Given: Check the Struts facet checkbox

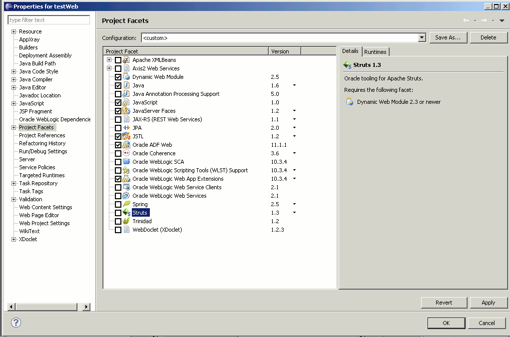Looking at the screenshot, I should click(118, 213).
